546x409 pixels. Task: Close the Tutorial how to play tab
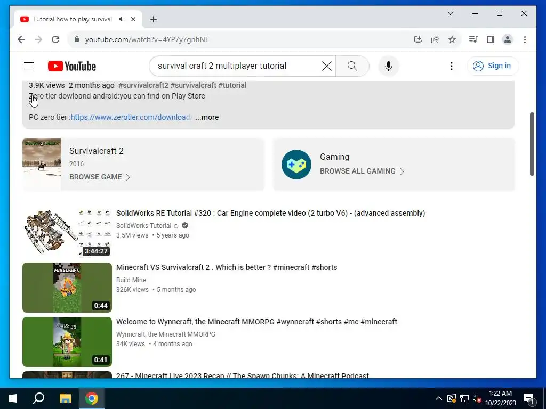pyautogui.click(x=133, y=19)
